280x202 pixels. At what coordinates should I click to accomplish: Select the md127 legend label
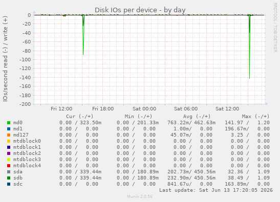coord(20,135)
